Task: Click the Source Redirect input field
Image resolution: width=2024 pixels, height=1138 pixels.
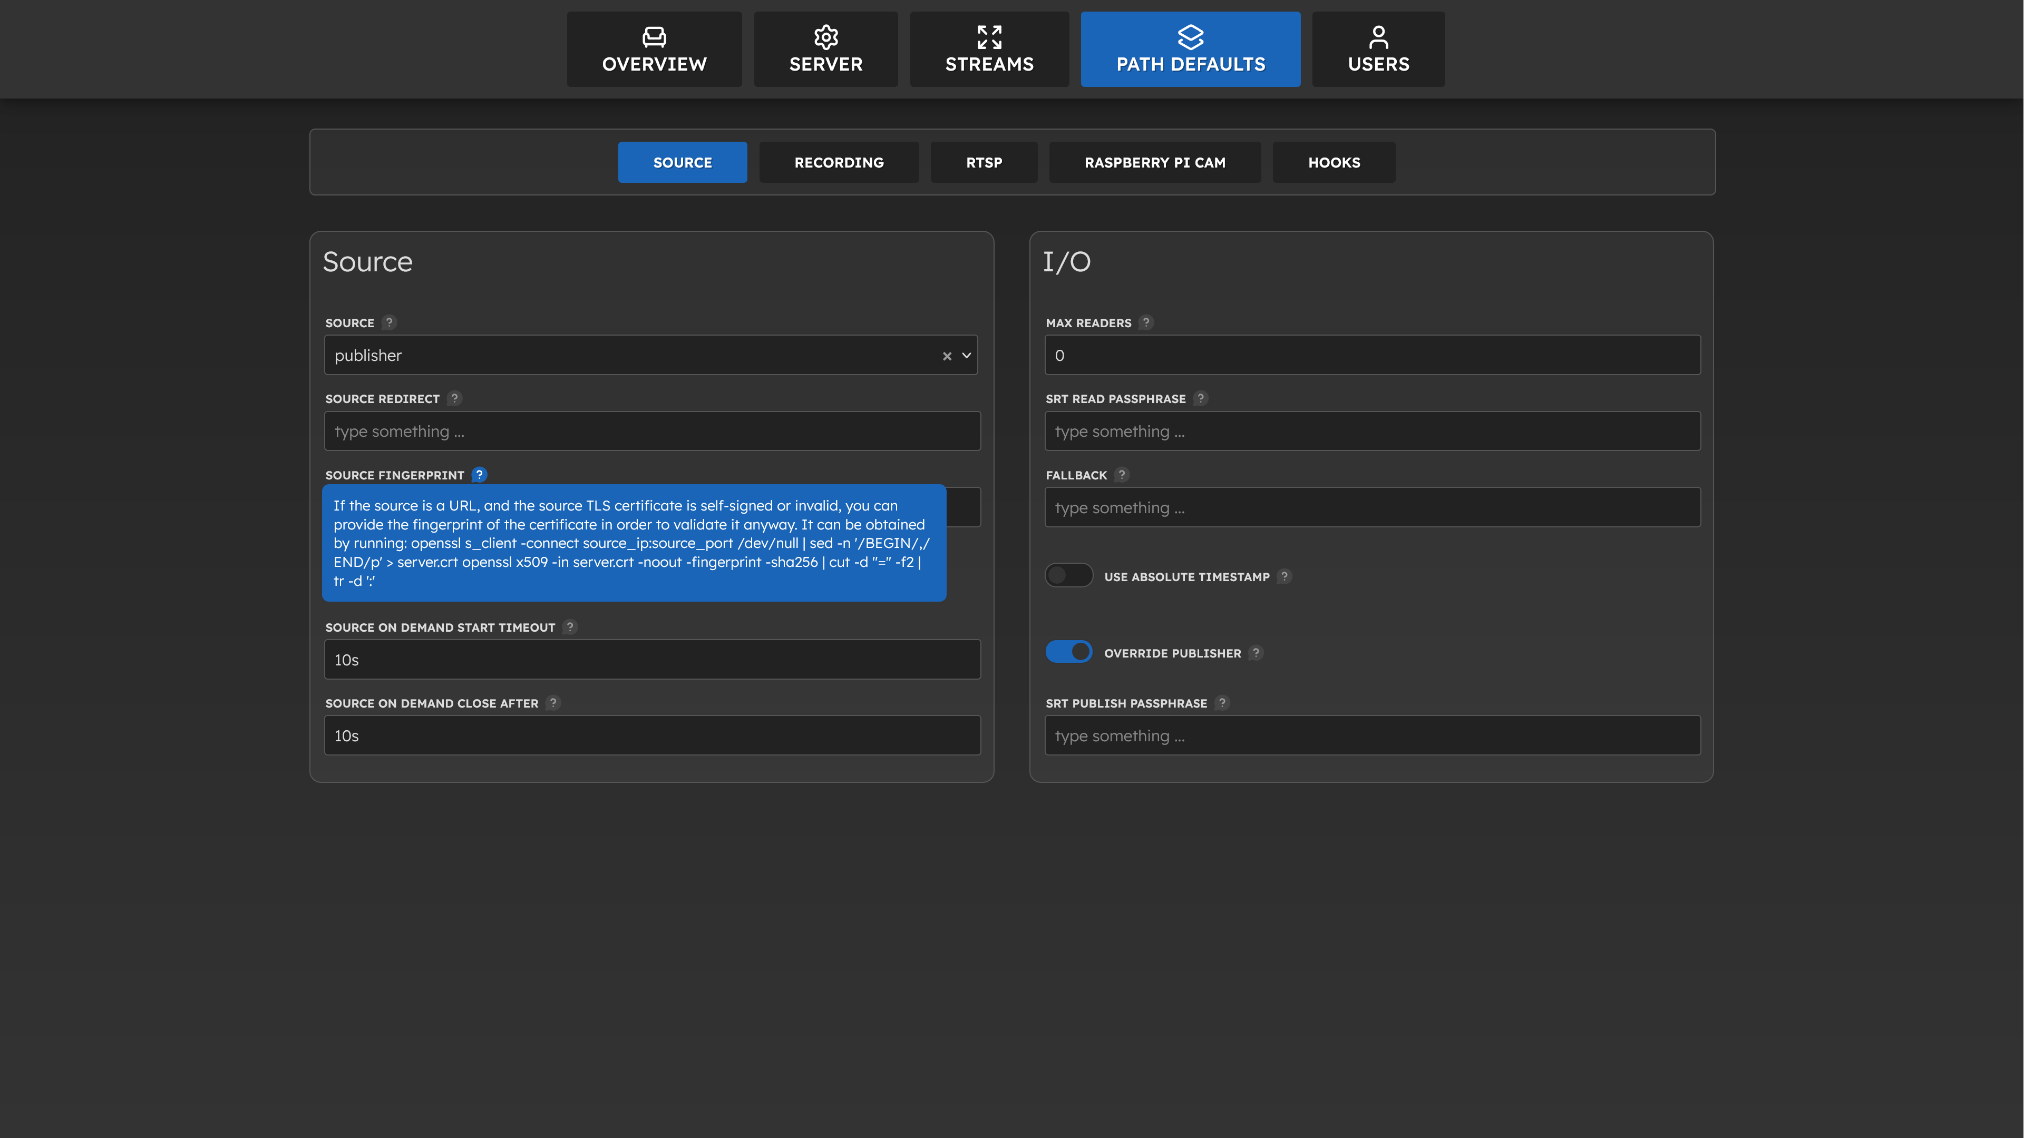Action: (x=652, y=431)
